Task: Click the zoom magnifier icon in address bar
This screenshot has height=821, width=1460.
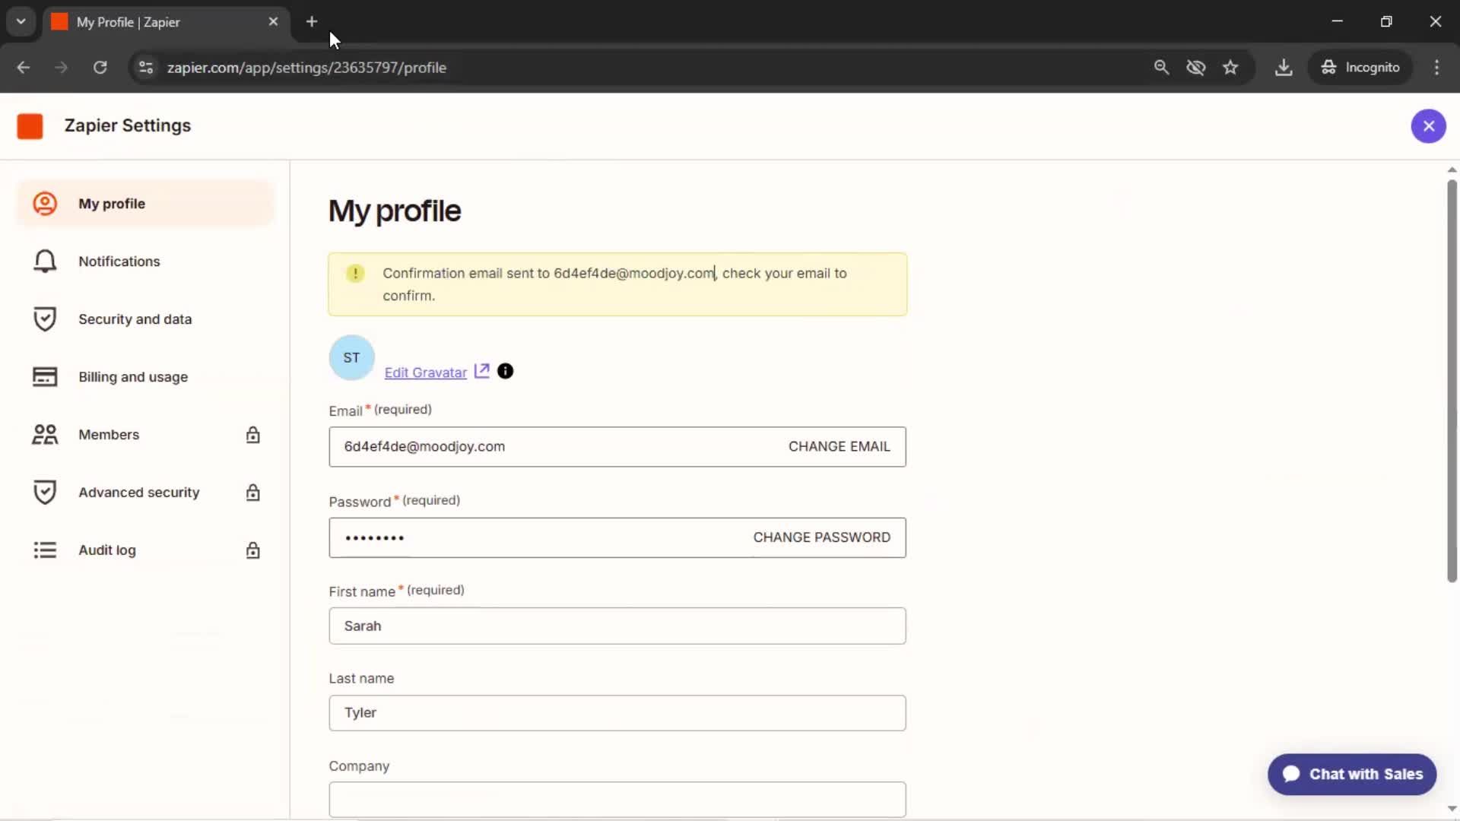Action: click(1160, 68)
